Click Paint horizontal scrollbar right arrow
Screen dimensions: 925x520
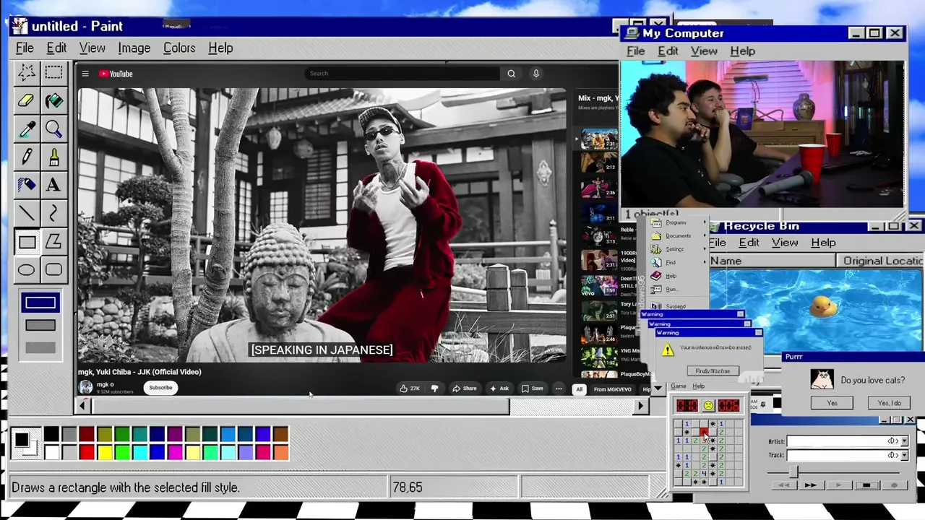(x=640, y=406)
